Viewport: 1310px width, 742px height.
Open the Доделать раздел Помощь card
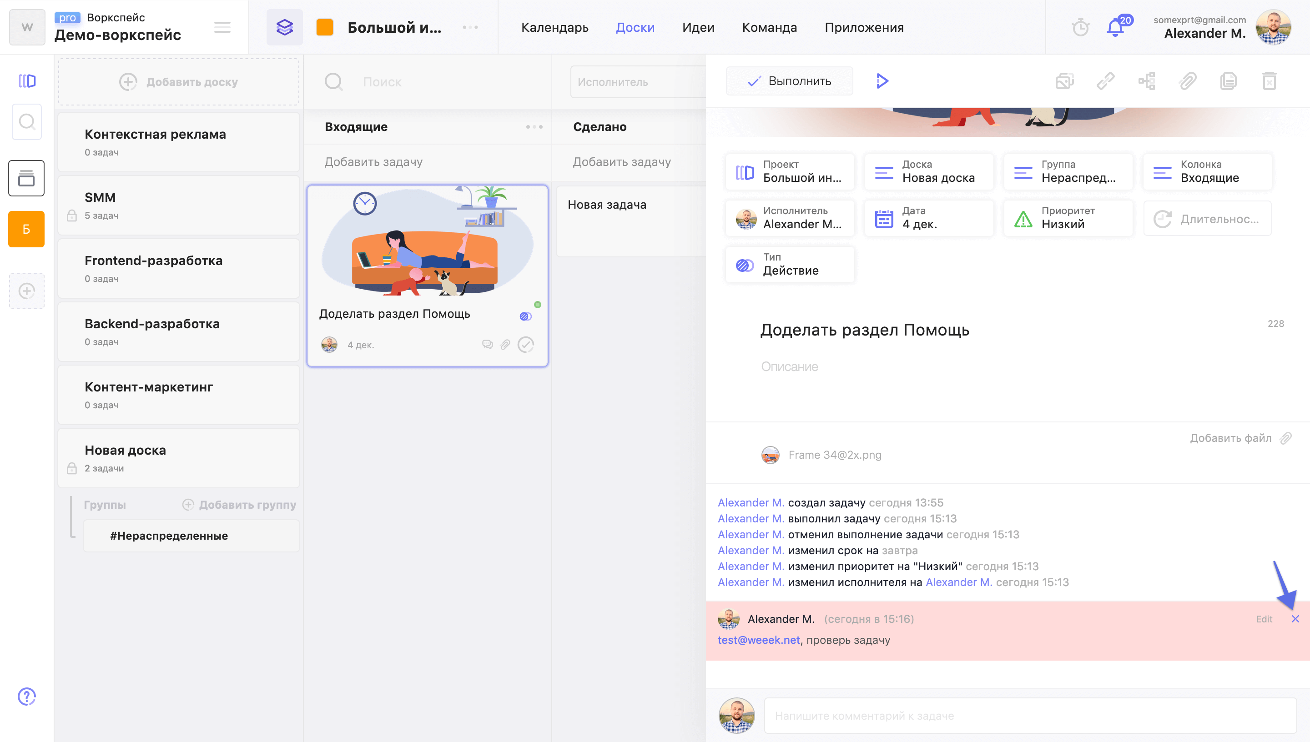point(427,276)
